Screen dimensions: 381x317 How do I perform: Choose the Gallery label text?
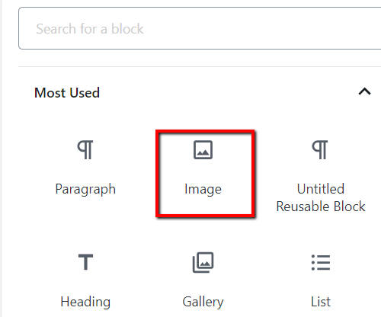[203, 303]
